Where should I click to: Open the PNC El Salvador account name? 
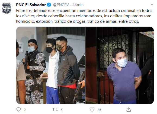tap(31, 5)
